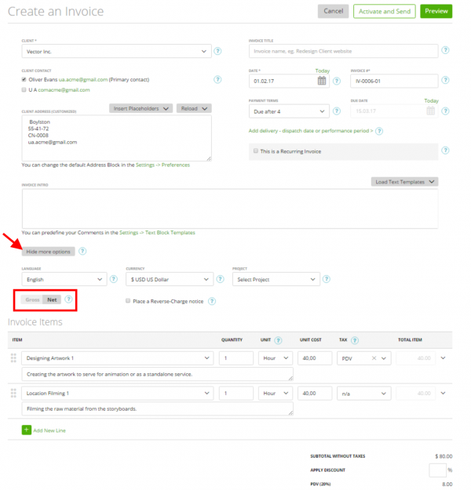The width and height of the screenshot is (471, 490).
Task: Click help icon beside Gross/Net toggle
Action: click(69, 299)
